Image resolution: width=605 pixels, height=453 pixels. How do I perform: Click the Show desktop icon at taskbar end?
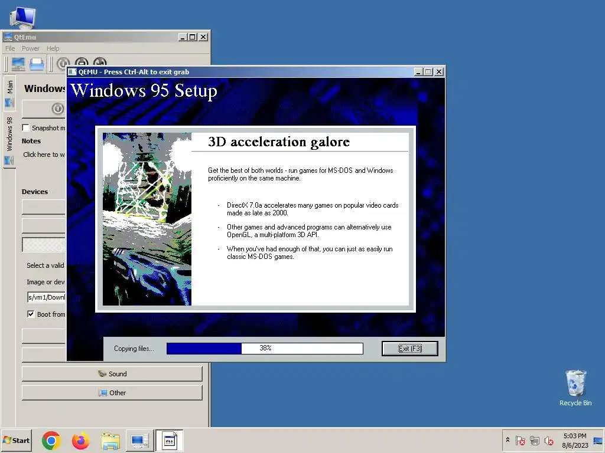[x=598, y=441]
